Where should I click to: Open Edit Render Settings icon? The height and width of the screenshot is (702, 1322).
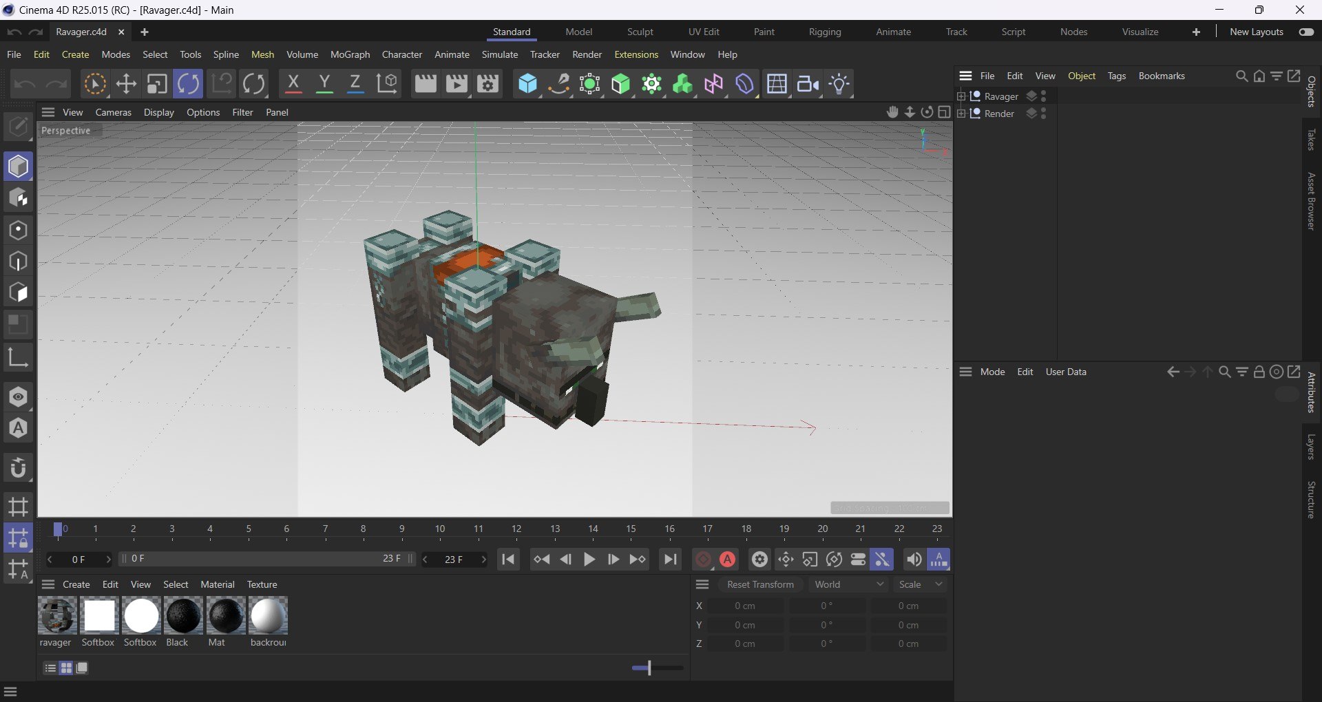click(x=488, y=84)
